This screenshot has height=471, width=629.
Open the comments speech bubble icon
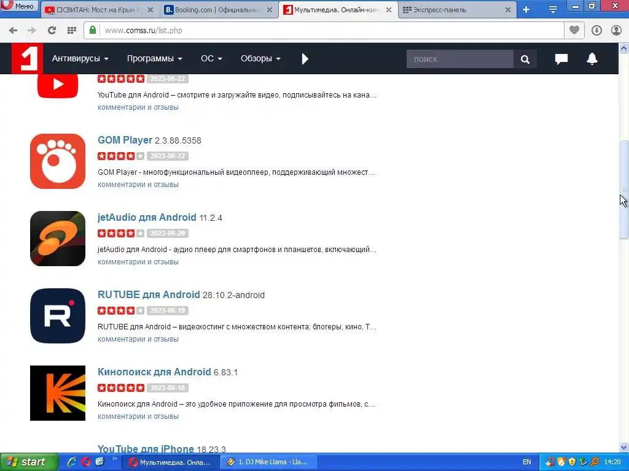click(561, 59)
